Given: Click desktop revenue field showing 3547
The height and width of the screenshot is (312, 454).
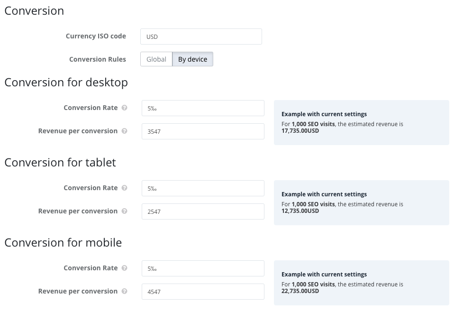Looking at the screenshot, I should (x=203, y=131).
